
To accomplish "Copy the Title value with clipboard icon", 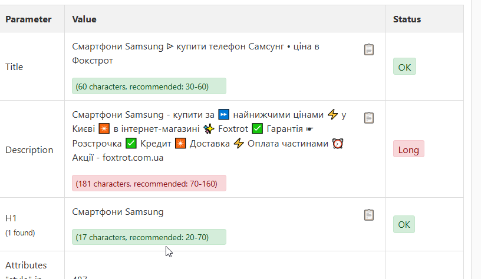I will (369, 49).
